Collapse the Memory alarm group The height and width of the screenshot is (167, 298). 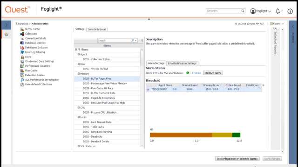click(x=79, y=74)
